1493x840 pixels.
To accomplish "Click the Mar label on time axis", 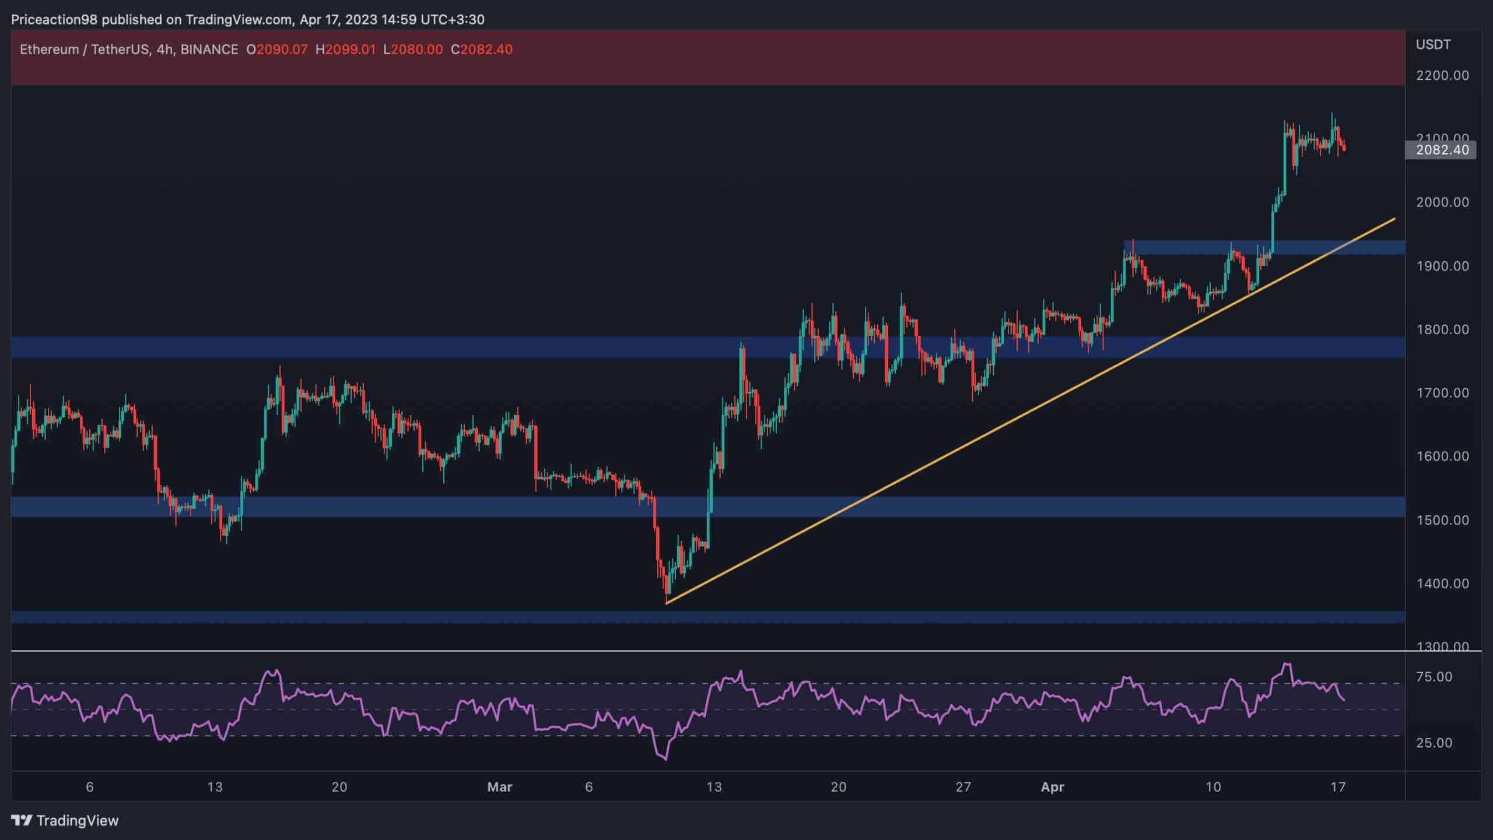I will 500,787.
